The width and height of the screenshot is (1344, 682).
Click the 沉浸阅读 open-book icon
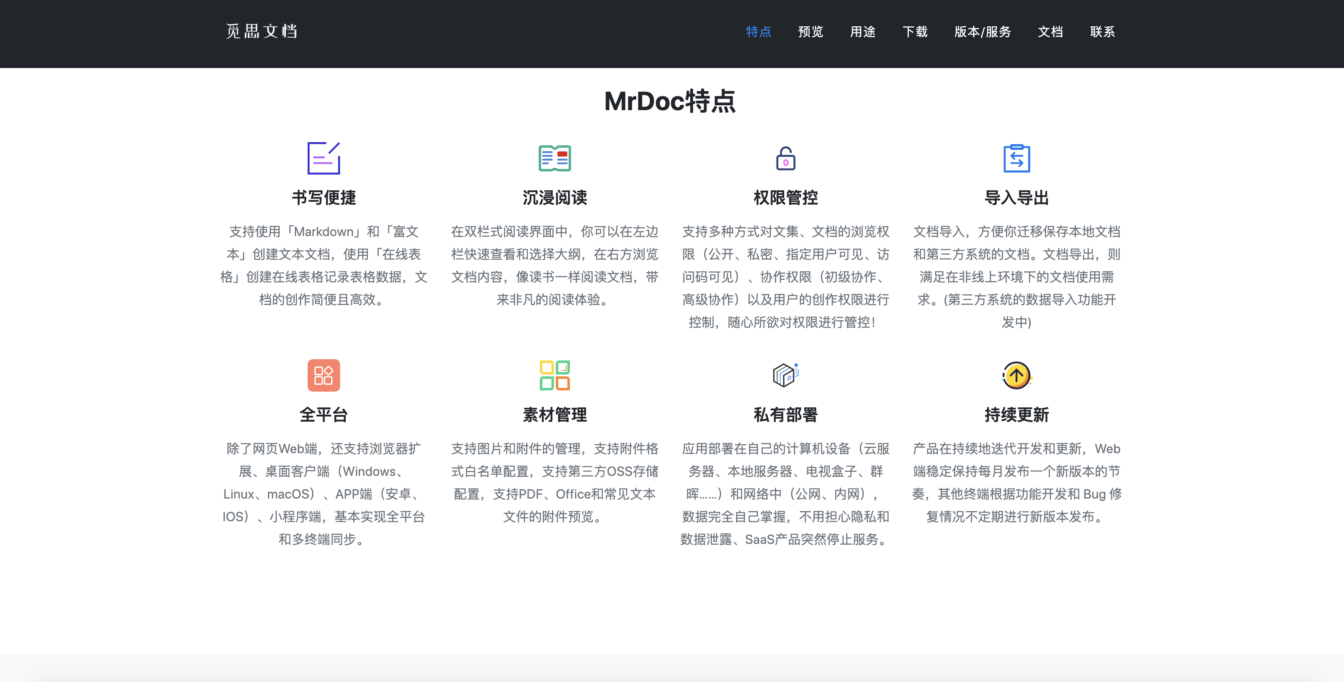click(554, 158)
